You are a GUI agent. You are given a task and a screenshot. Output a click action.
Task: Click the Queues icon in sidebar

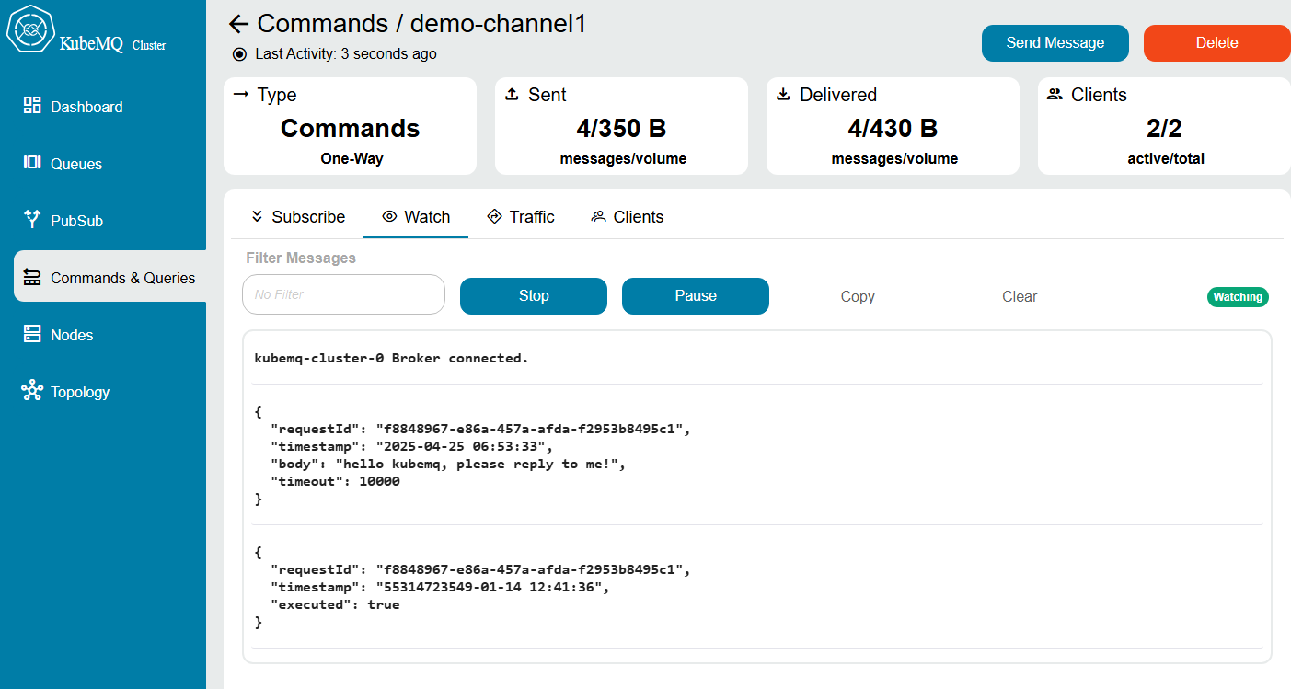[x=32, y=163]
